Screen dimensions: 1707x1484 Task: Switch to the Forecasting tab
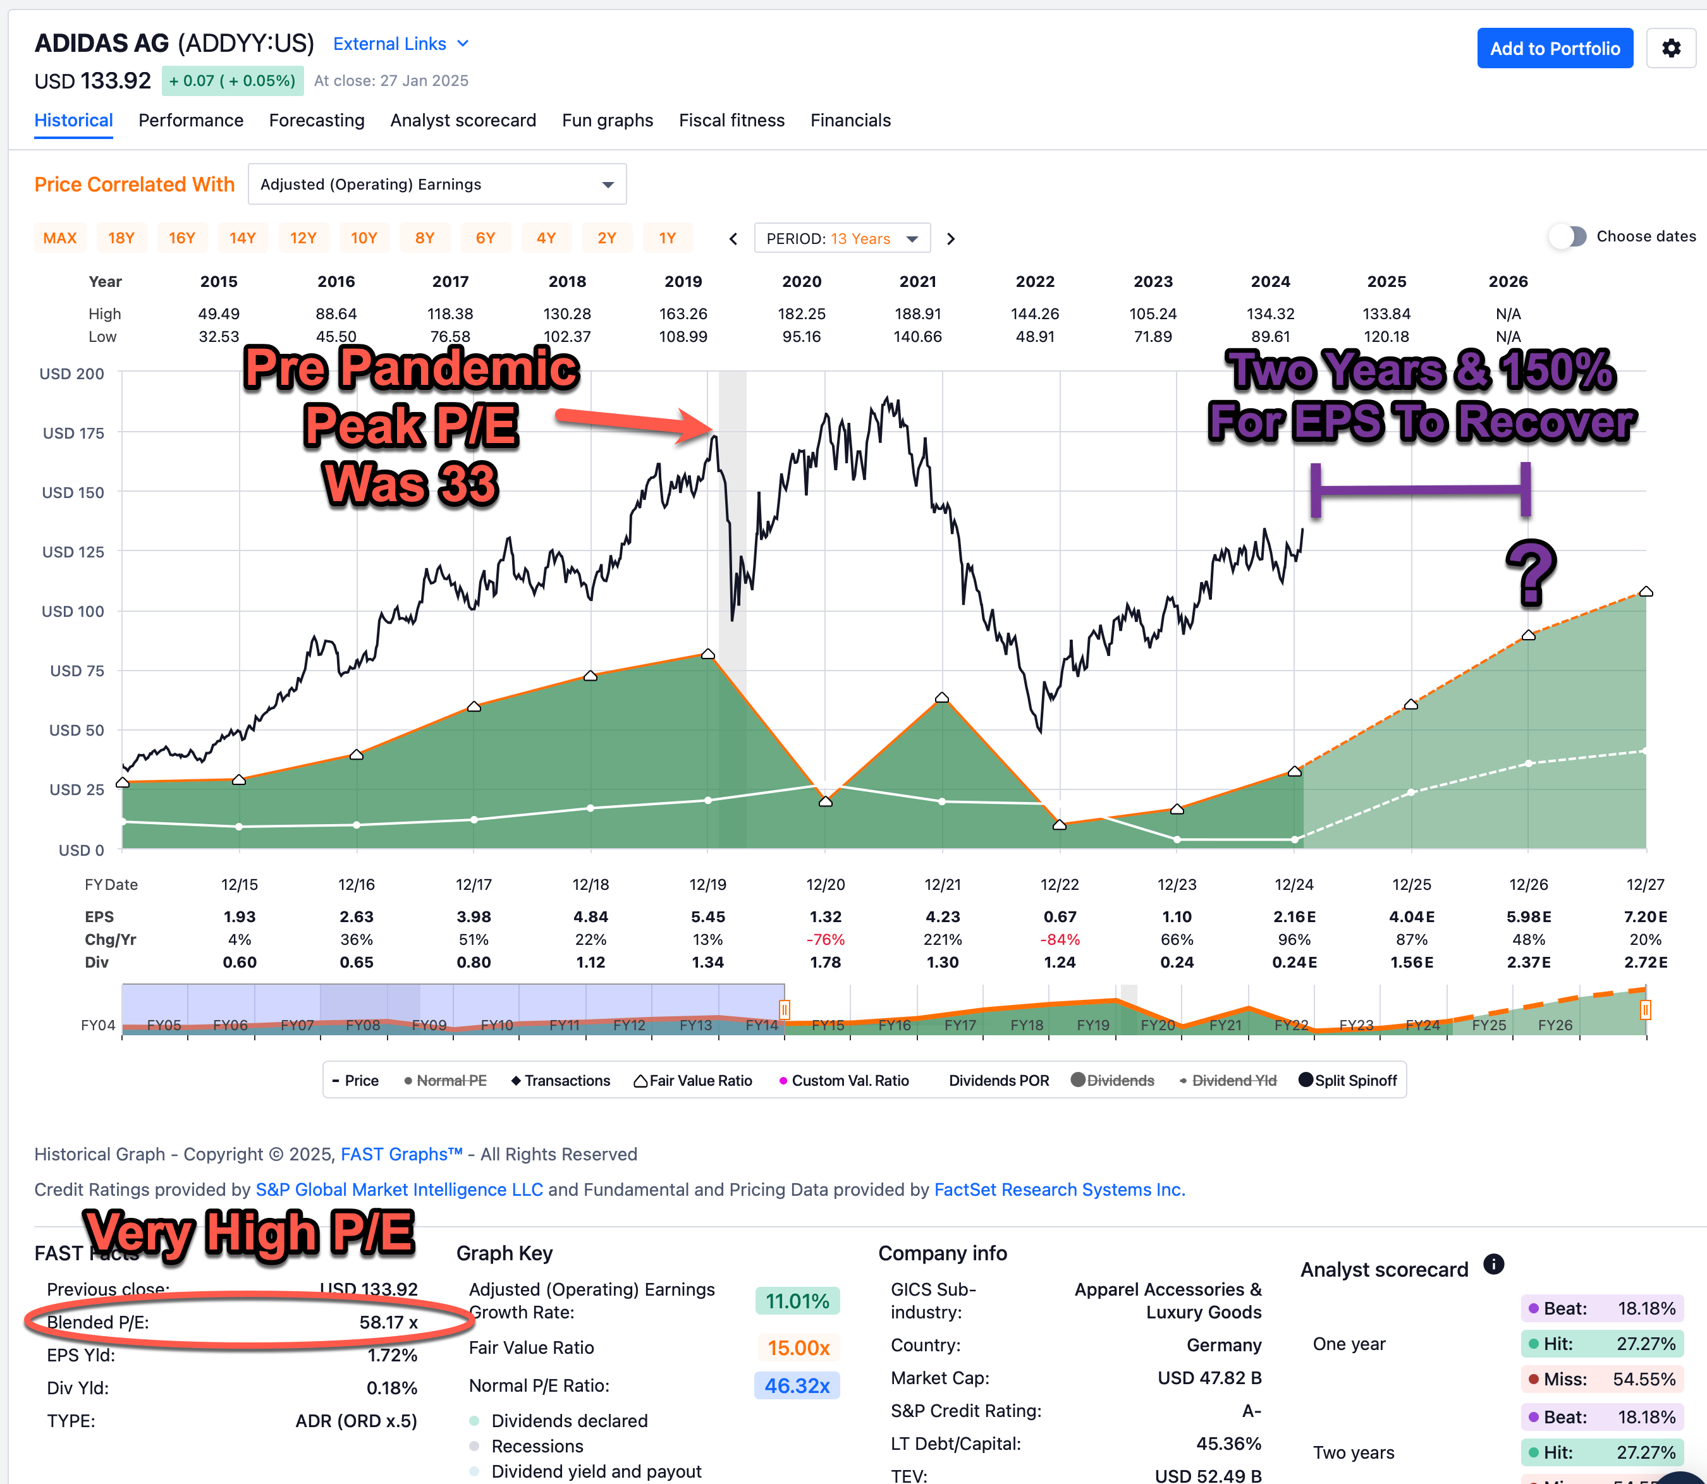click(316, 120)
